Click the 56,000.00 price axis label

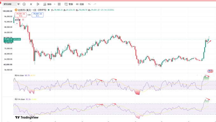8,70
